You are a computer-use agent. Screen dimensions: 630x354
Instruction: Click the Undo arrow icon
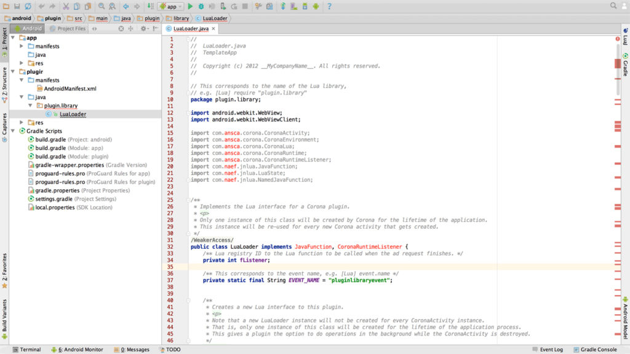click(42, 6)
